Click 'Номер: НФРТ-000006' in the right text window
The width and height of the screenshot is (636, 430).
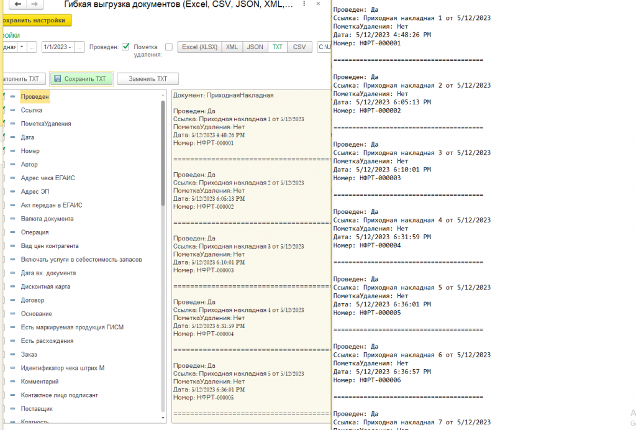[367, 380]
